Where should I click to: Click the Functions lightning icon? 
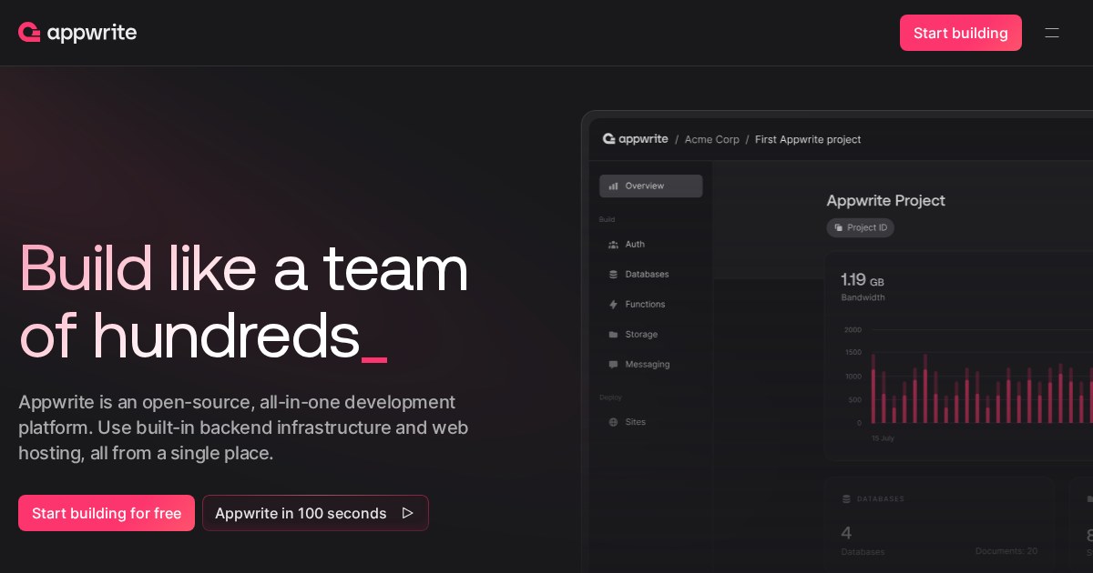(x=614, y=304)
